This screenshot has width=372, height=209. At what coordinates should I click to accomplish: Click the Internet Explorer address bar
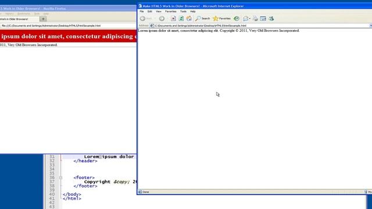pyautogui.click(x=260, y=26)
